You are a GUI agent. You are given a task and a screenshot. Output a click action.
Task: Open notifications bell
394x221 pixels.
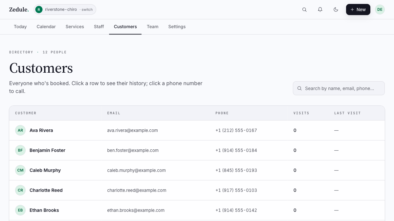(x=320, y=9)
